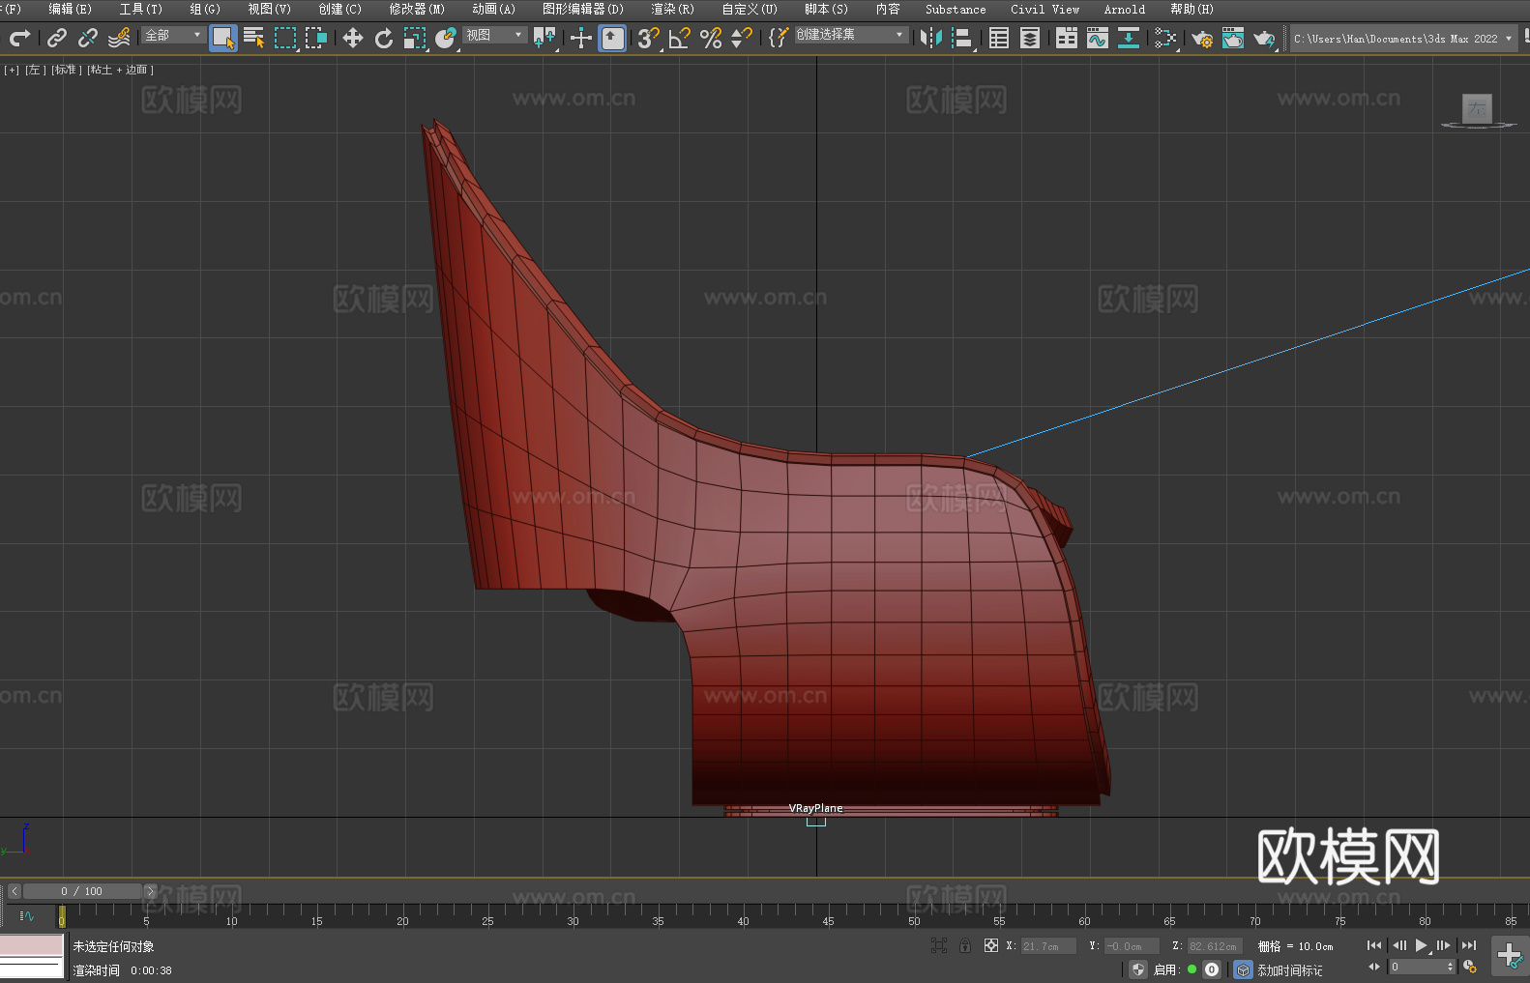
Task: Toggle the Ribbon display icon
Action: [x=1067, y=38]
